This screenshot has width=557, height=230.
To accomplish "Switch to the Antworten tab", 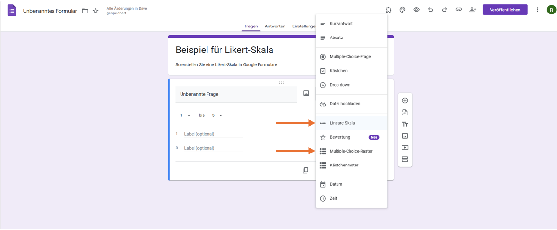I will click(275, 26).
